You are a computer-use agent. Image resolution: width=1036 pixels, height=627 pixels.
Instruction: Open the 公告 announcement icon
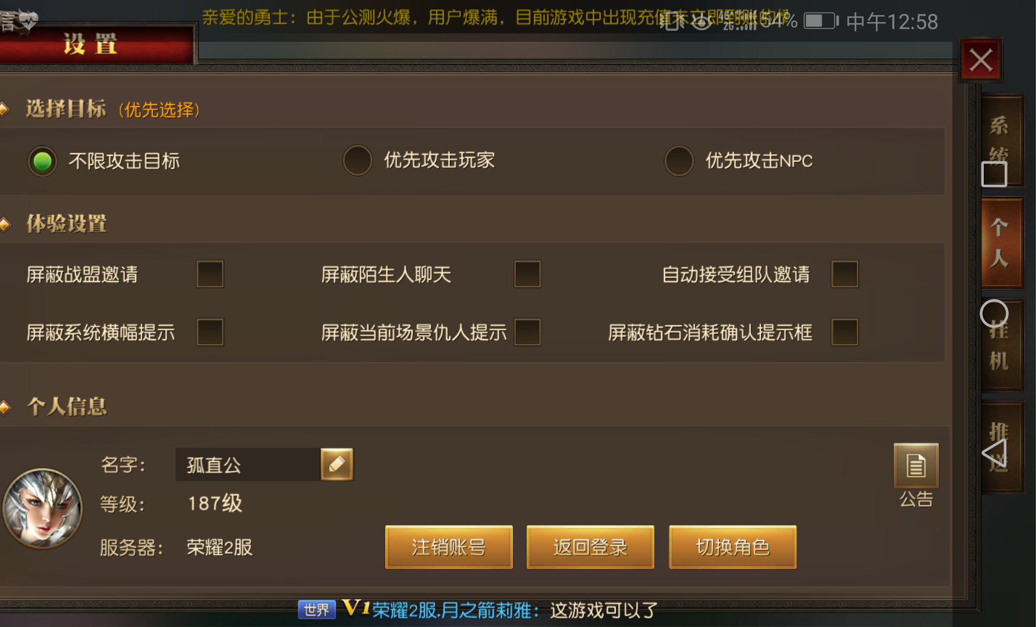coord(916,466)
